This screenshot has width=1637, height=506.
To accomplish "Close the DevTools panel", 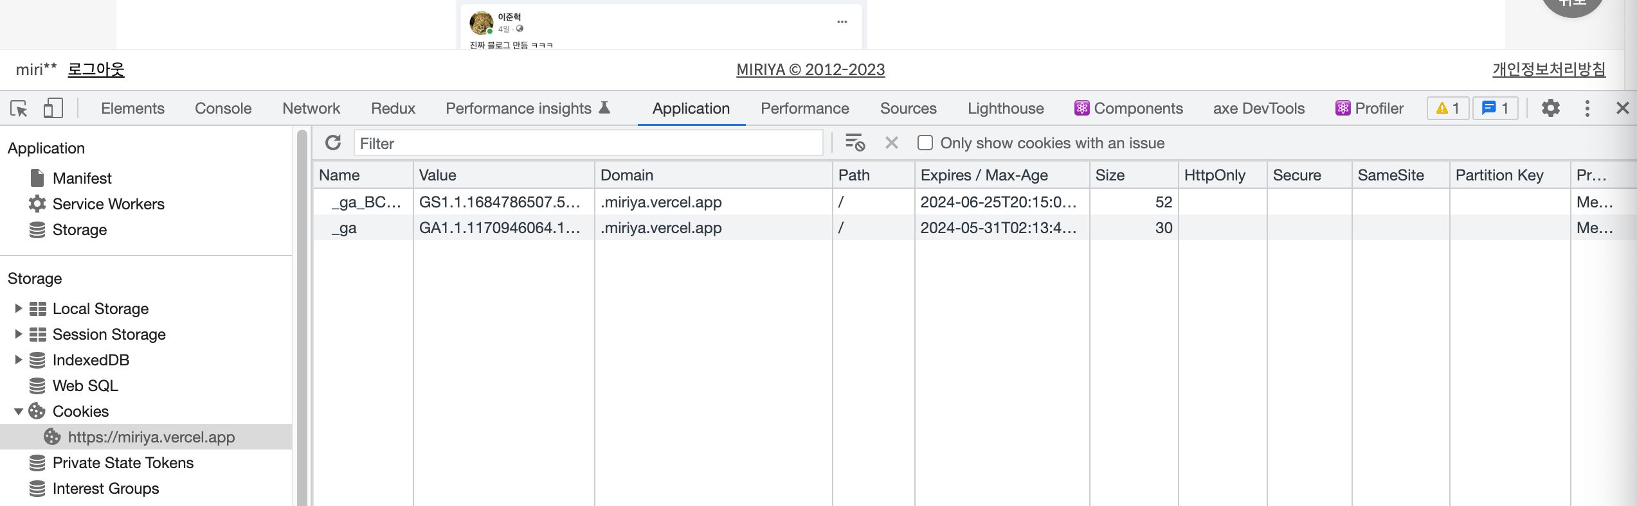I will pyautogui.click(x=1622, y=108).
